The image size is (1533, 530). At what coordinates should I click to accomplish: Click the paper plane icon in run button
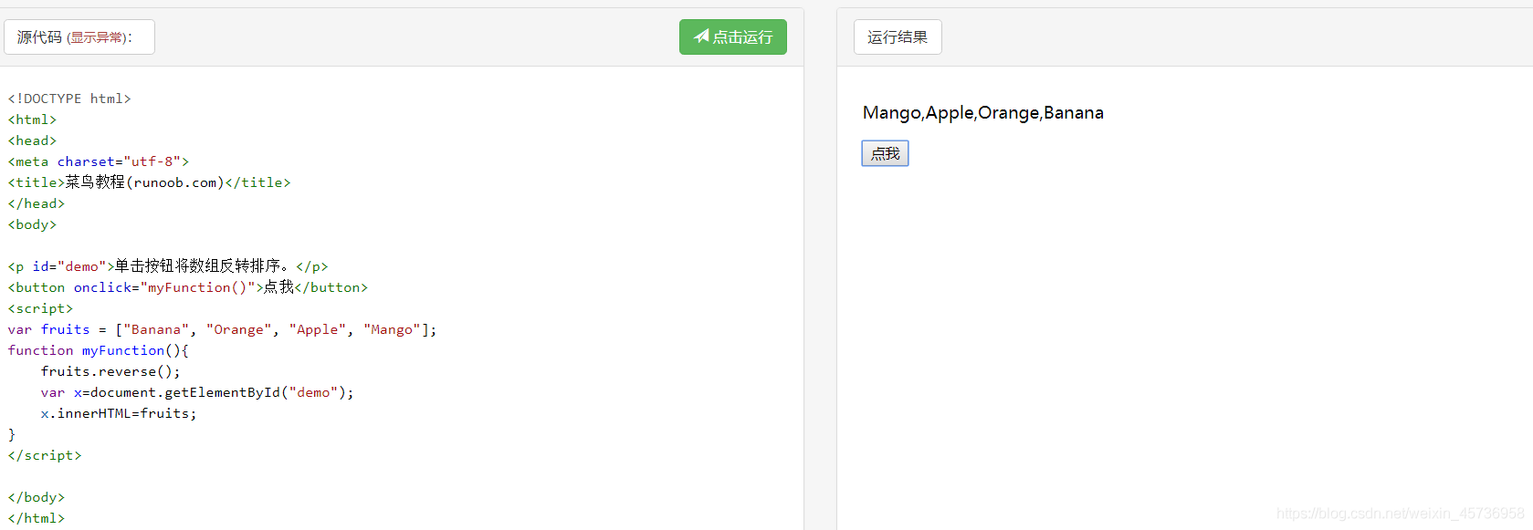[701, 36]
